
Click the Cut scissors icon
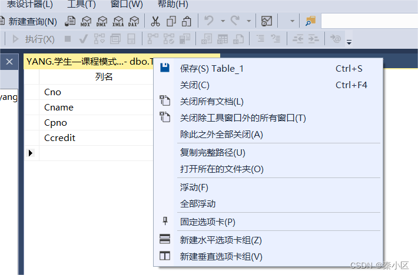[155, 21]
